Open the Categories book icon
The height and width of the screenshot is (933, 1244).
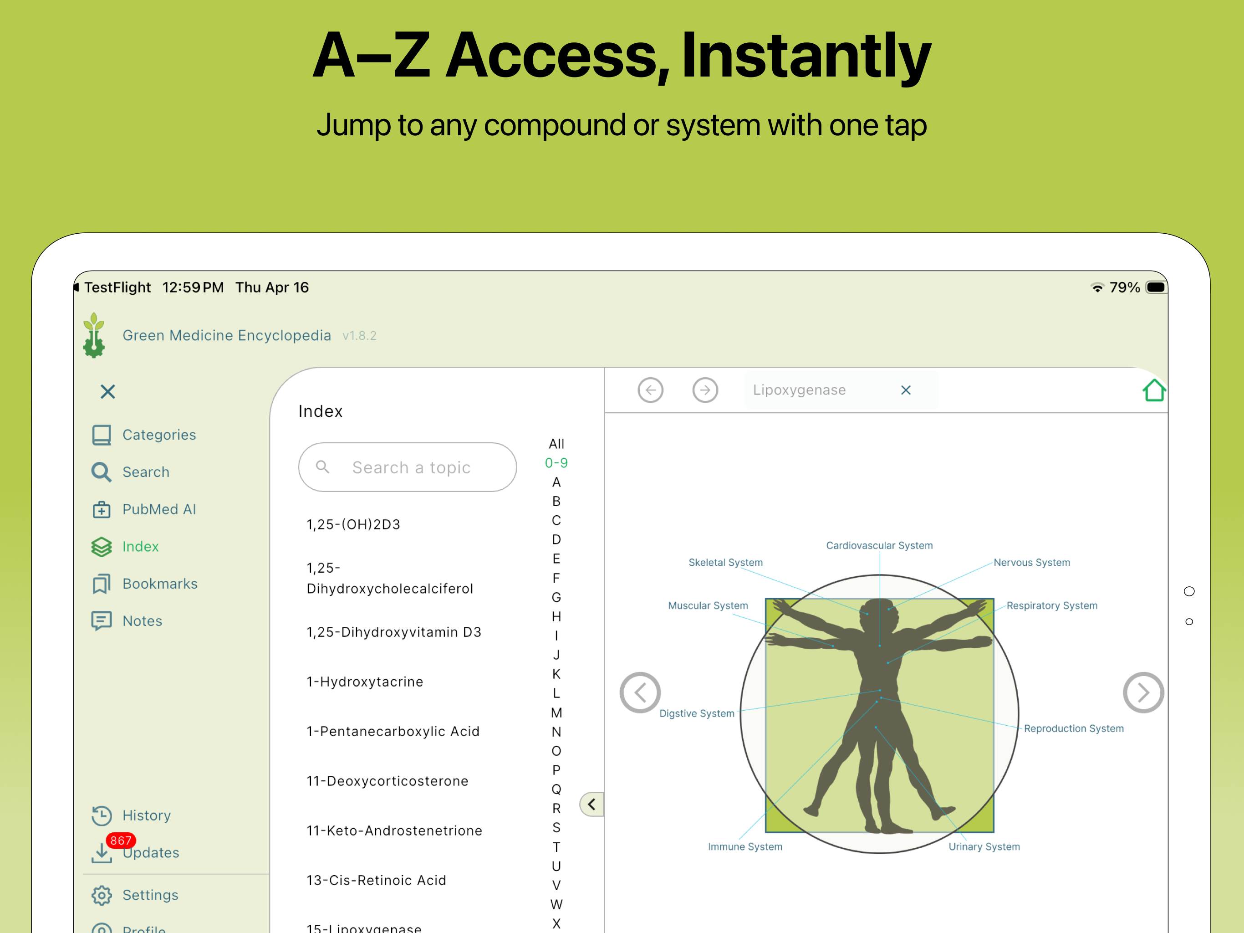coord(101,435)
